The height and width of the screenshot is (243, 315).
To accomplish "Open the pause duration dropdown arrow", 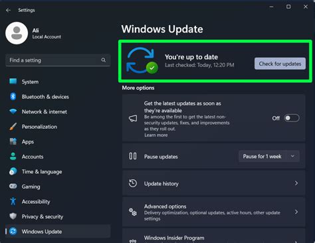I will pyautogui.click(x=292, y=156).
